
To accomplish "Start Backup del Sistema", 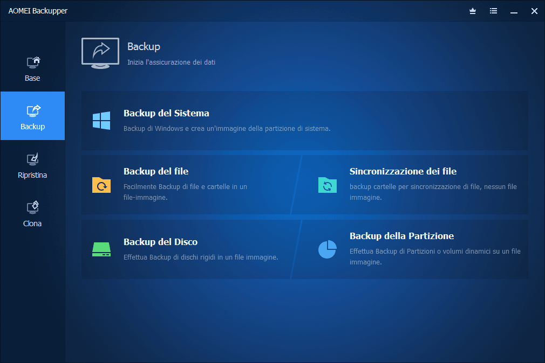I will pos(305,121).
